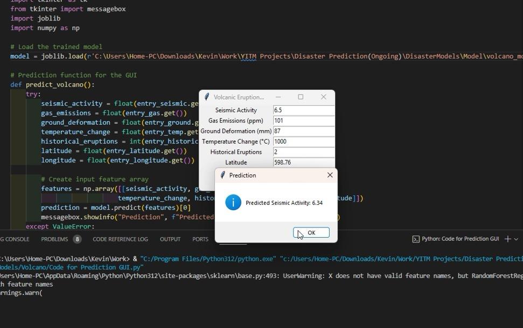The height and width of the screenshot is (328, 523).
Task: Focus the Seismic Activity input field
Action: tap(304, 110)
